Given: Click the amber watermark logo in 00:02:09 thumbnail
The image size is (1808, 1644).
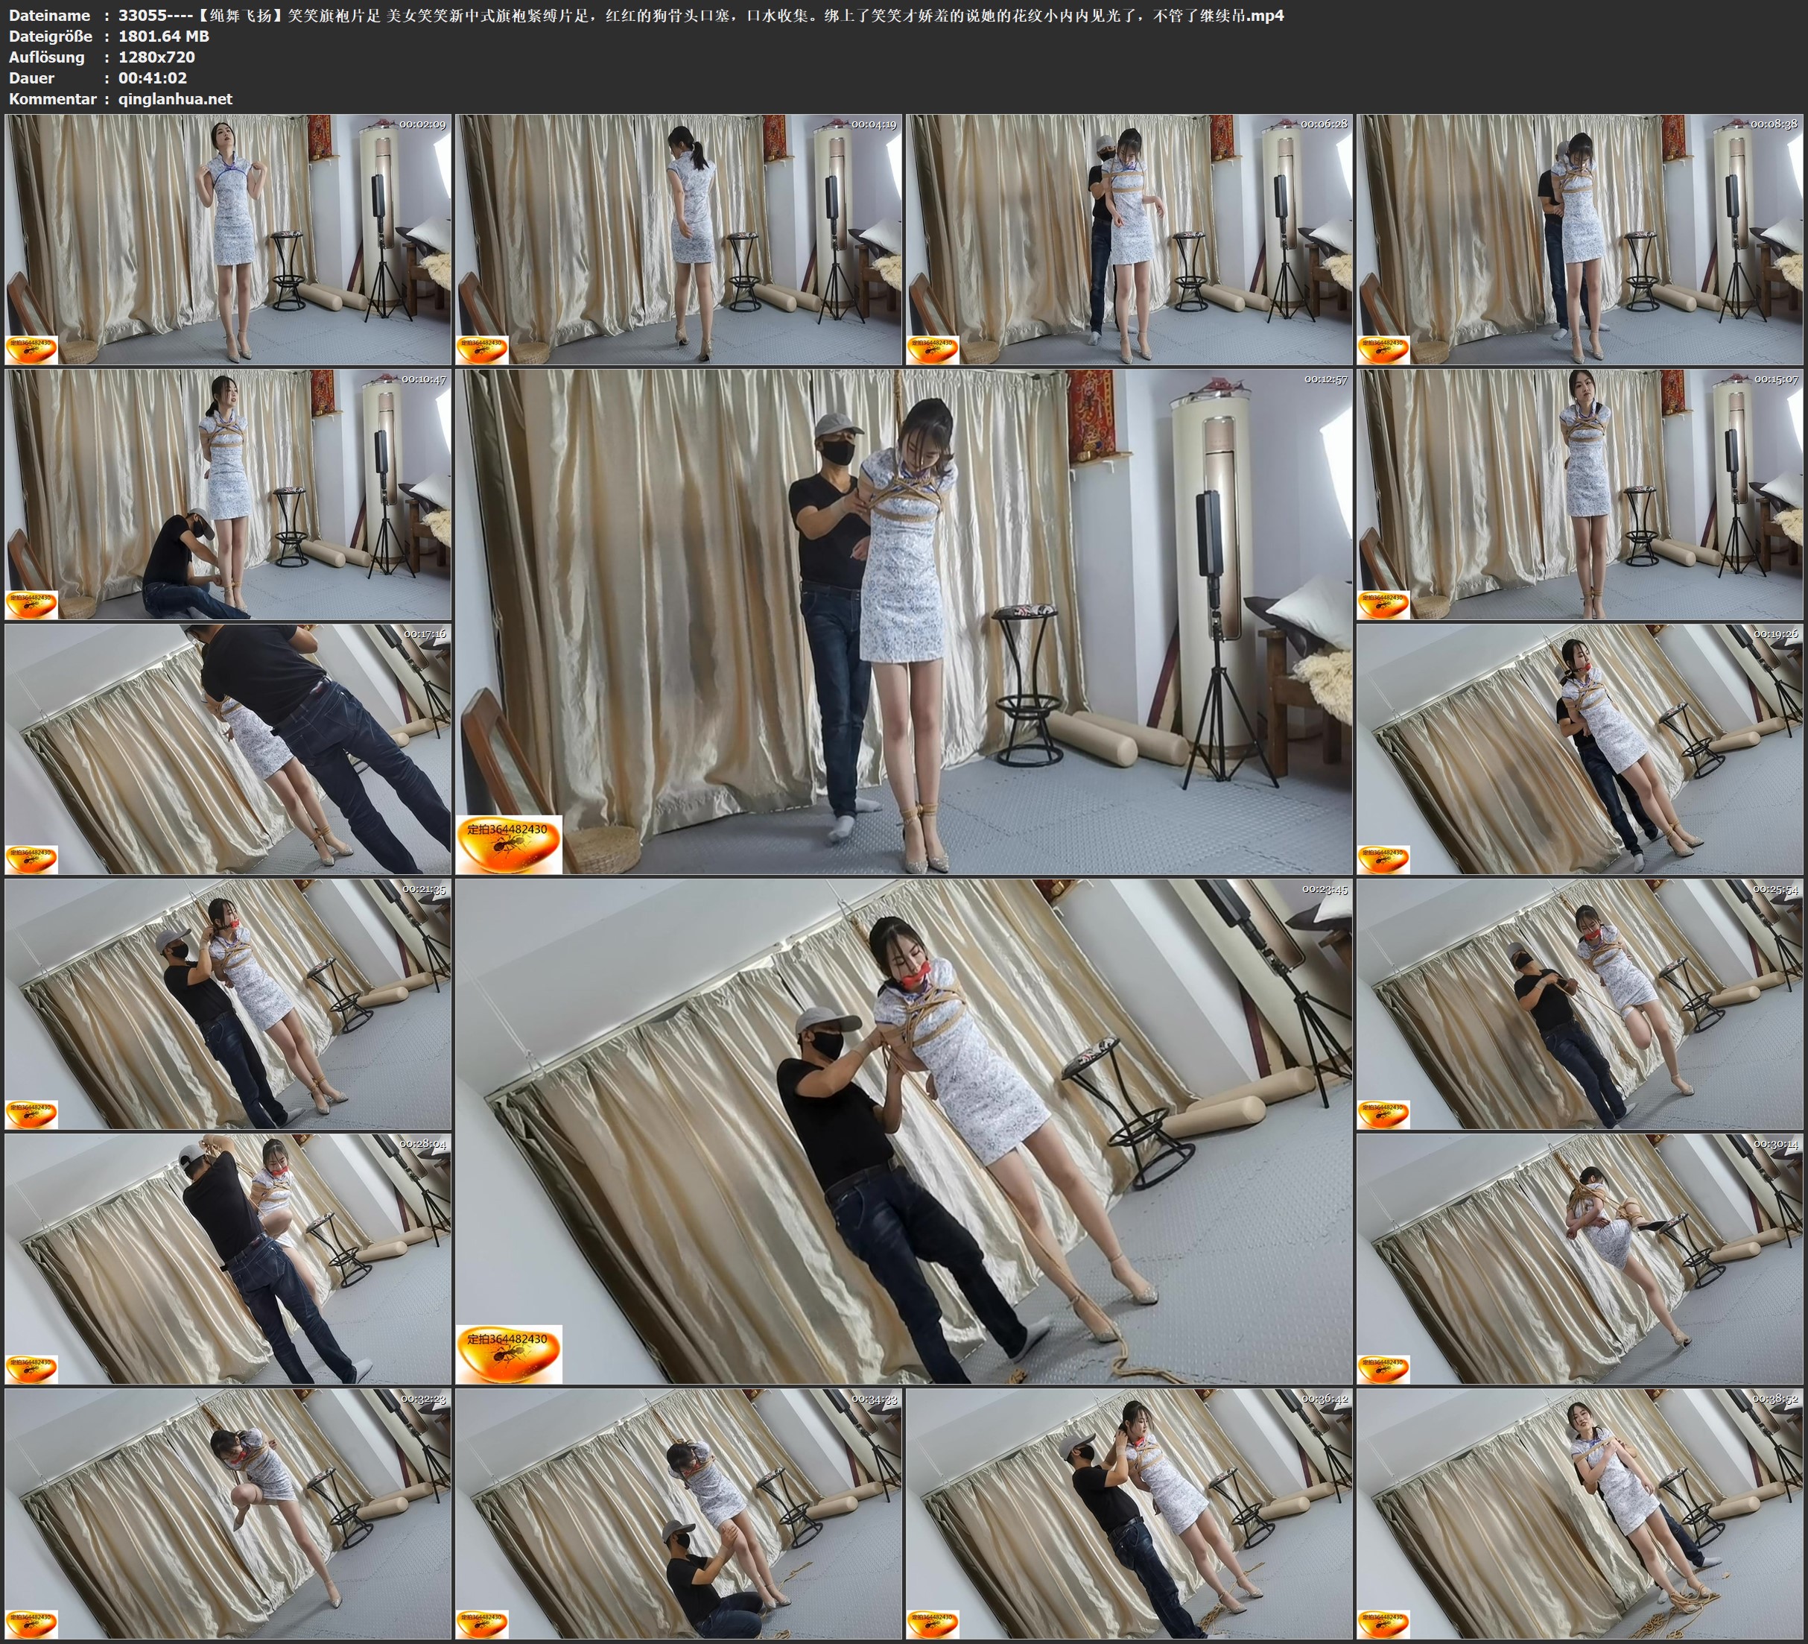Looking at the screenshot, I should (31, 349).
